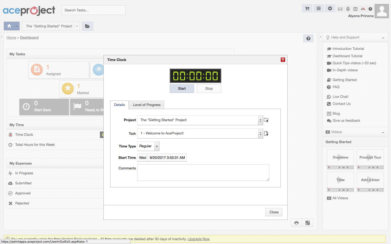The width and height of the screenshot is (391, 244).
Task: Click the open folder icon beside project selector
Action: click(87, 26)
